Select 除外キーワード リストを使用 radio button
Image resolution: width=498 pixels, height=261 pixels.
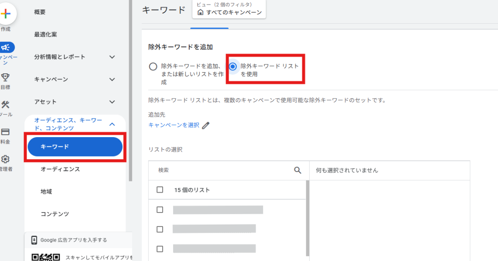[233, 66]
